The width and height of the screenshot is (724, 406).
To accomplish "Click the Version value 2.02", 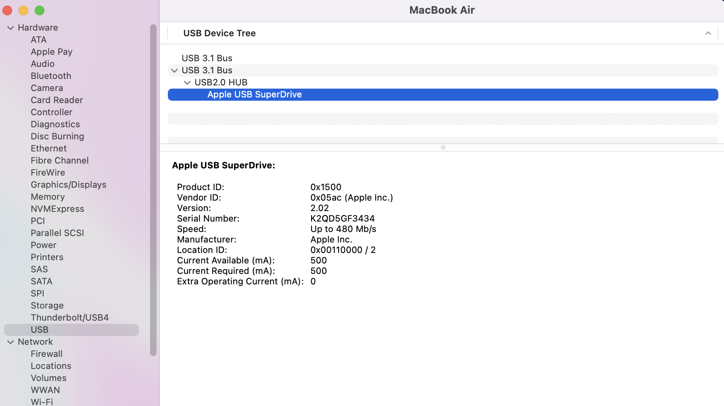I will 320,208.
